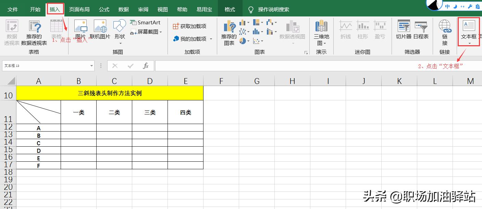The height and width of the screenshot is (209, 482).
Task: Click the 获取加载项 button
Action: pyautogui.click(x=190, y=26)
